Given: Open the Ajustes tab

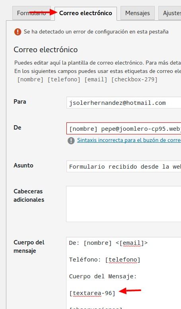Looking at the screenshot, I should point(171,13).
